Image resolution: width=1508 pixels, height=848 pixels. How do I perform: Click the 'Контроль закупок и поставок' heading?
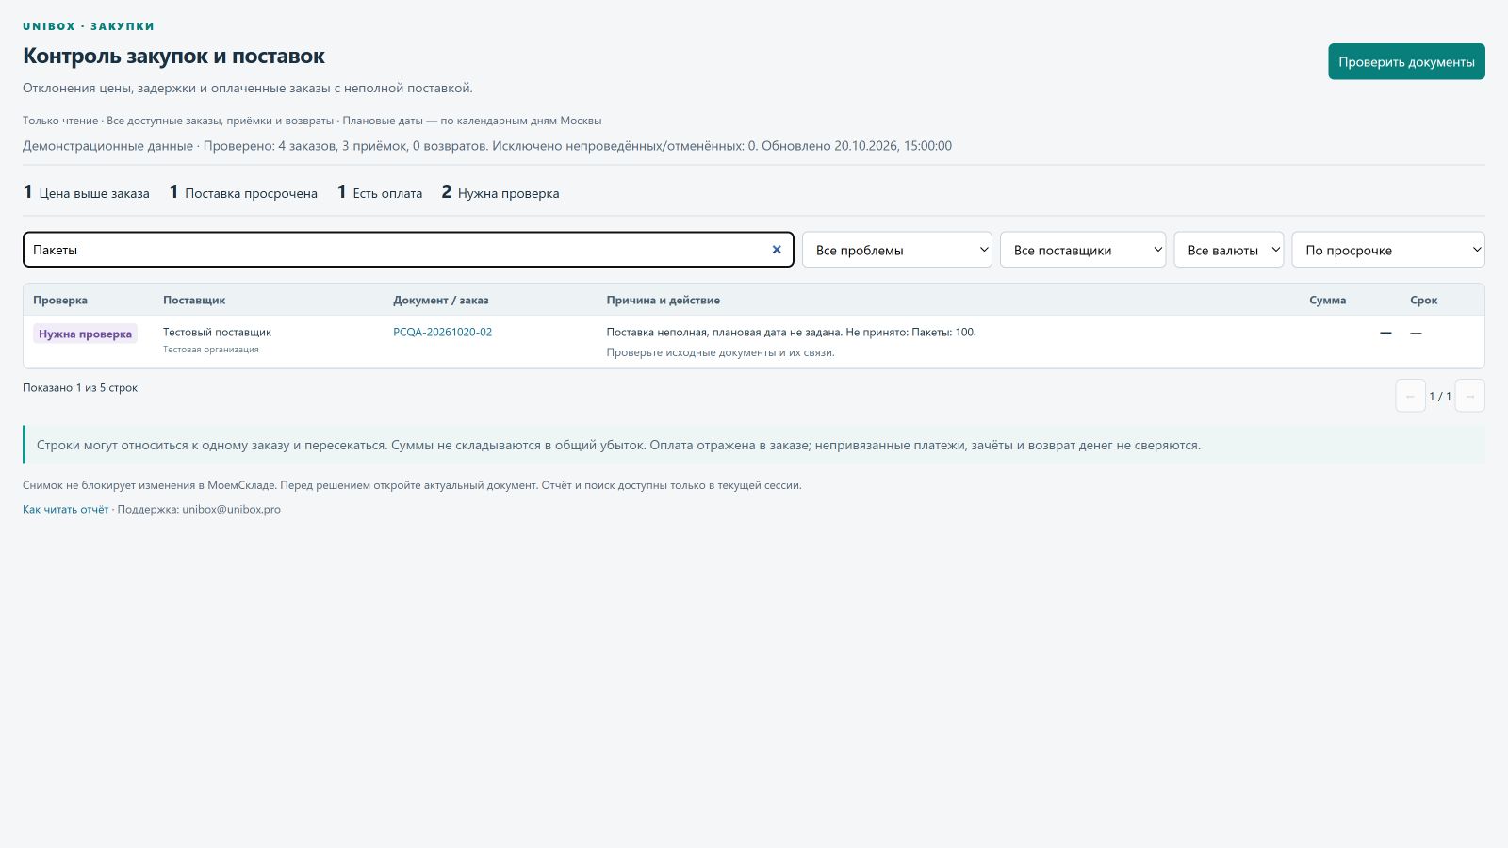click(x=173, y=56)
